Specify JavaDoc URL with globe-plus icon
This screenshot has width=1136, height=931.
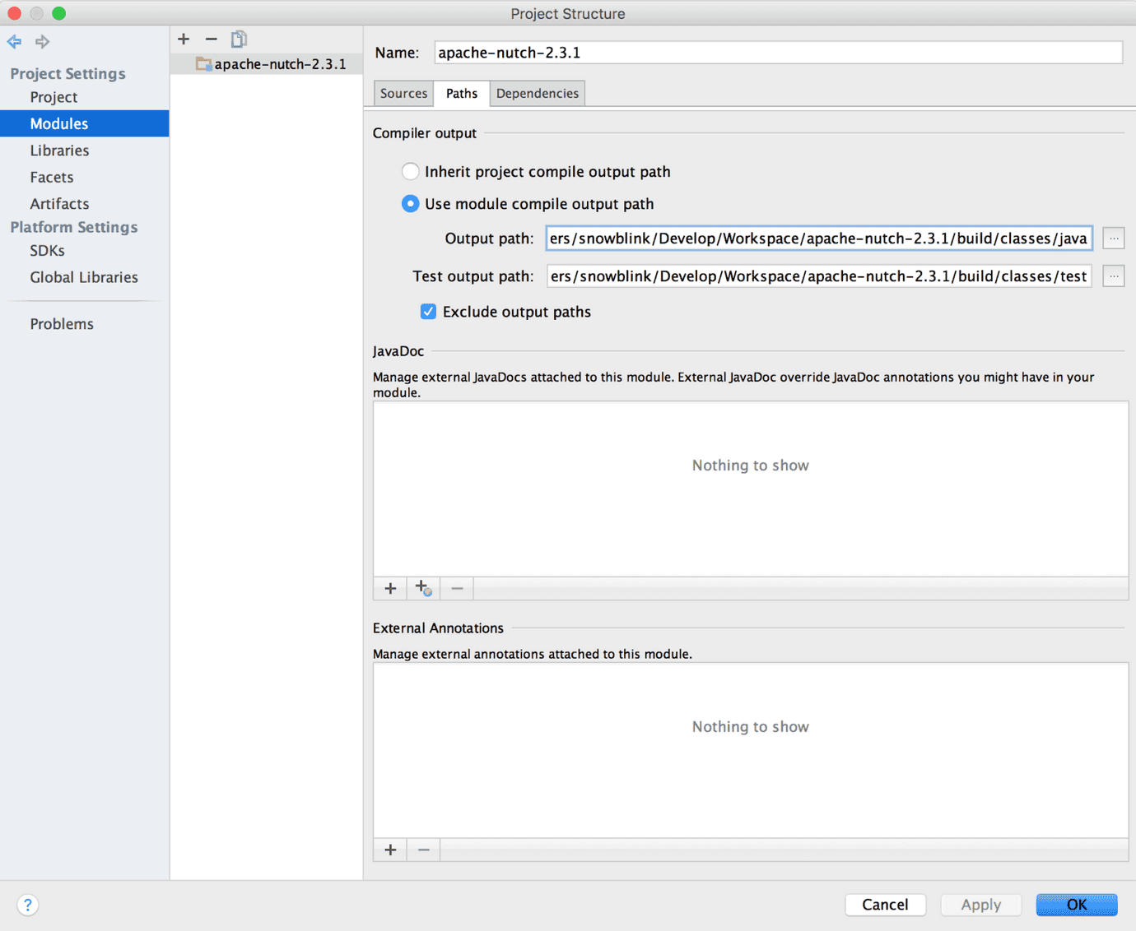point(423,588)
